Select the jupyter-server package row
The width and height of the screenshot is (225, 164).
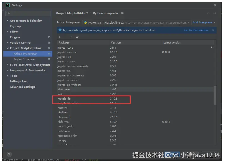135,62
